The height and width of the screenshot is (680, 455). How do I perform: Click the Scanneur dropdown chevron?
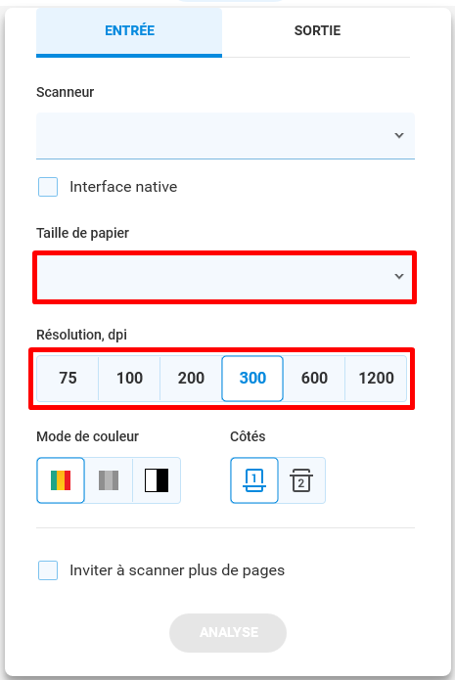(399, 135)
